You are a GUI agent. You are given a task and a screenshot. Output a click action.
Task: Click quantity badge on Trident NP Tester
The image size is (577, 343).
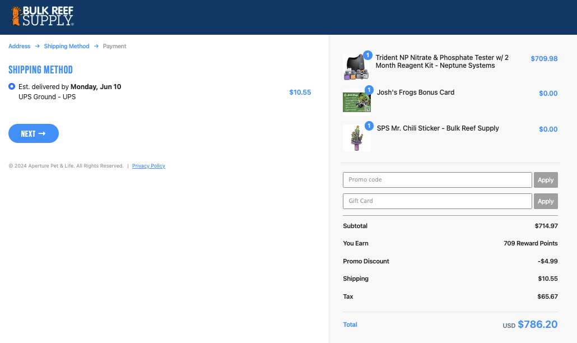(x=368, y=55)
